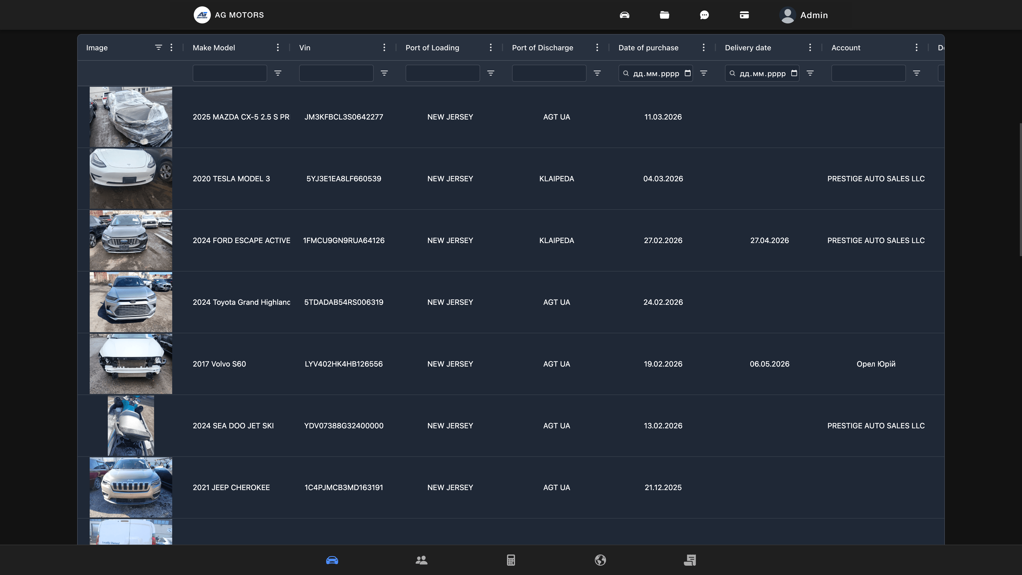Open filter operator for Date of purchase
Screen dimensions: 1022x575
tap(703, 73)
